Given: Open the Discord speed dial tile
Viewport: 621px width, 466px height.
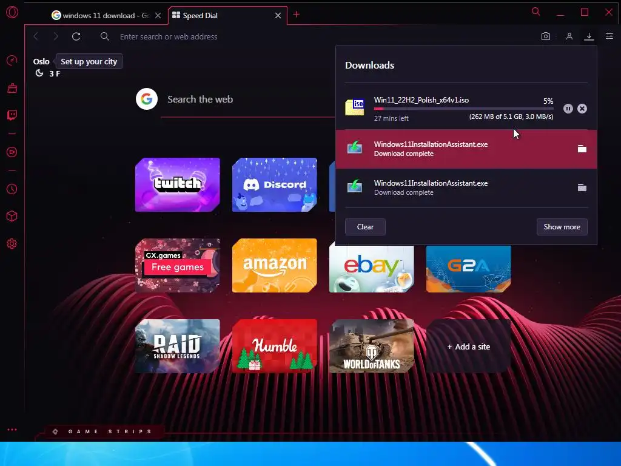Looking at the screenshot, I should pos(275,184).
